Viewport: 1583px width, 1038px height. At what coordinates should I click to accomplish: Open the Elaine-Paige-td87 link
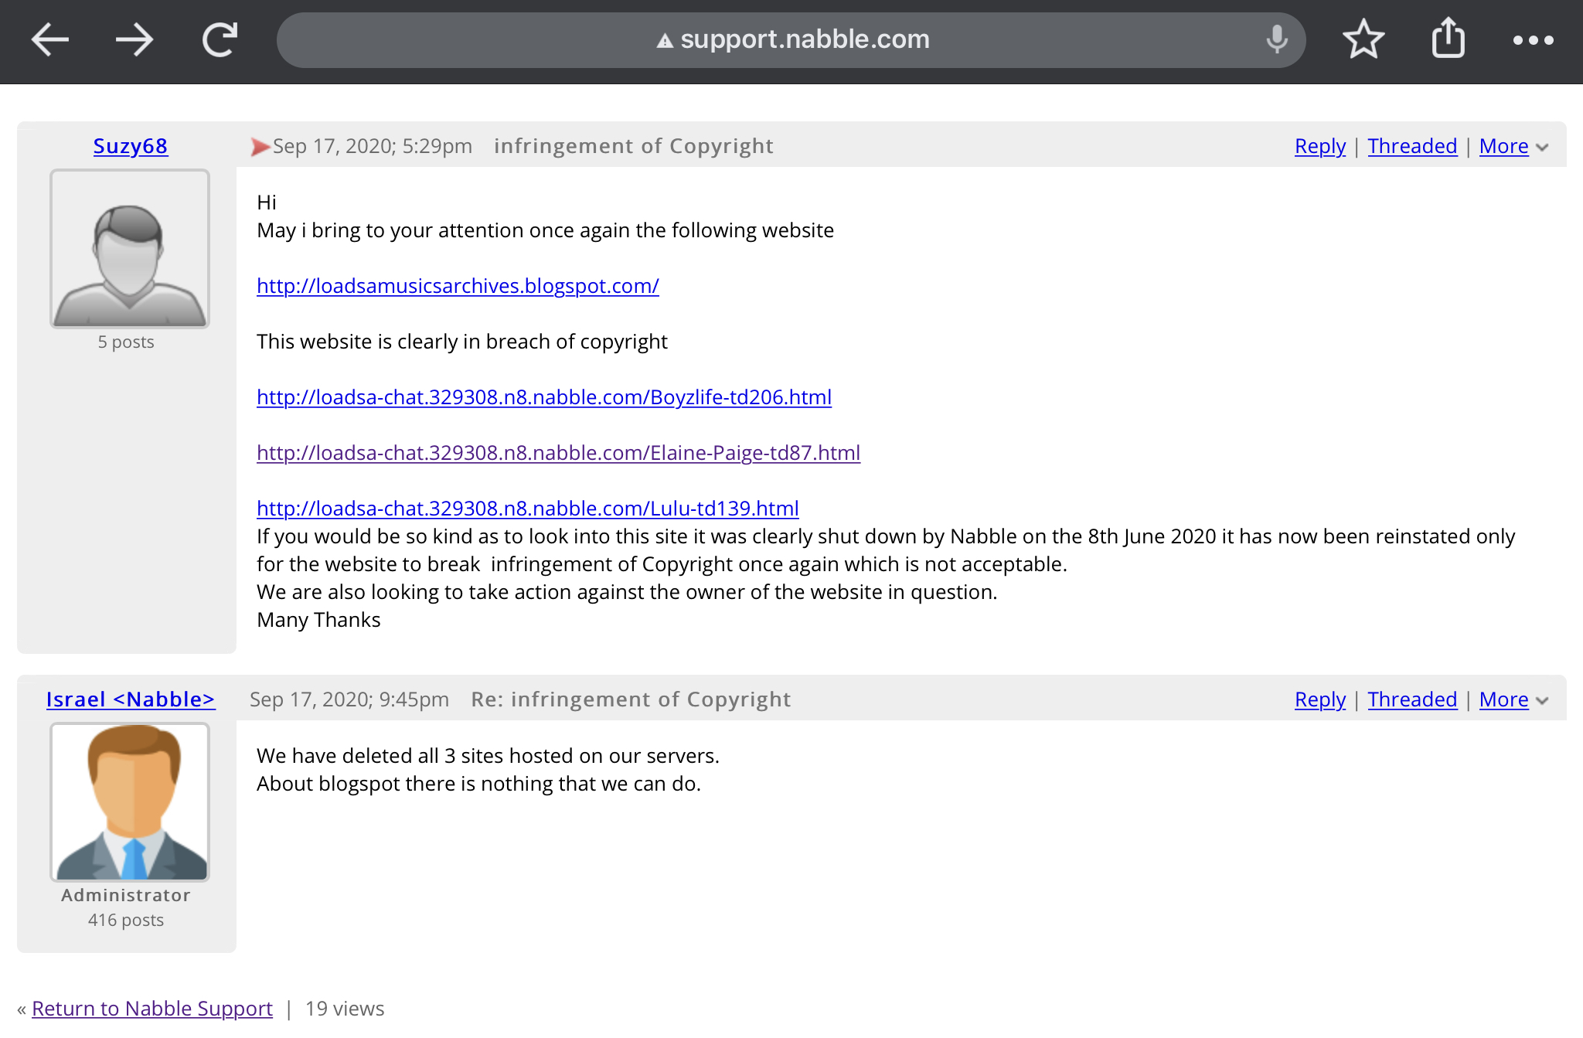[x=558, y=453]
